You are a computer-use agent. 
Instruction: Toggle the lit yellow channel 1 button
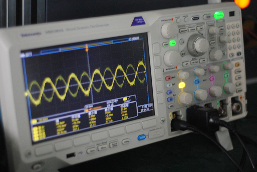tap(182, 85)
